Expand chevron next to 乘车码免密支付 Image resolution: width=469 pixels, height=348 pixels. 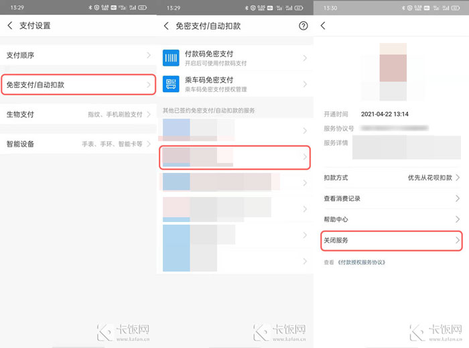coord(305,84)
